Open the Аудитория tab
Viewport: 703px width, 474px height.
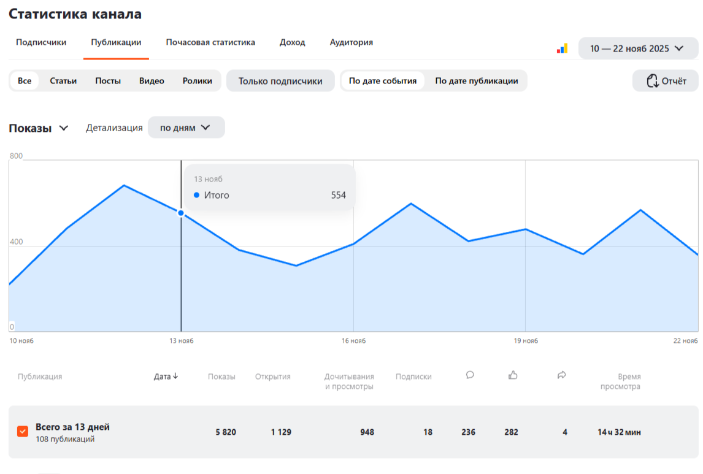(x=351, y=42)
